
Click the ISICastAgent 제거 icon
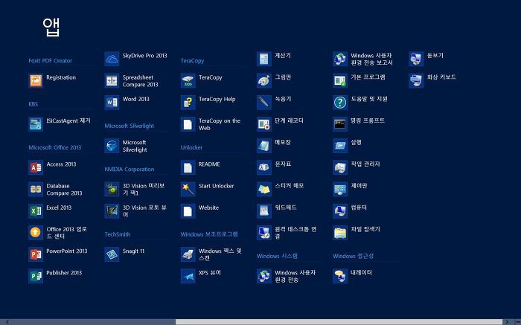pos(36,124)
